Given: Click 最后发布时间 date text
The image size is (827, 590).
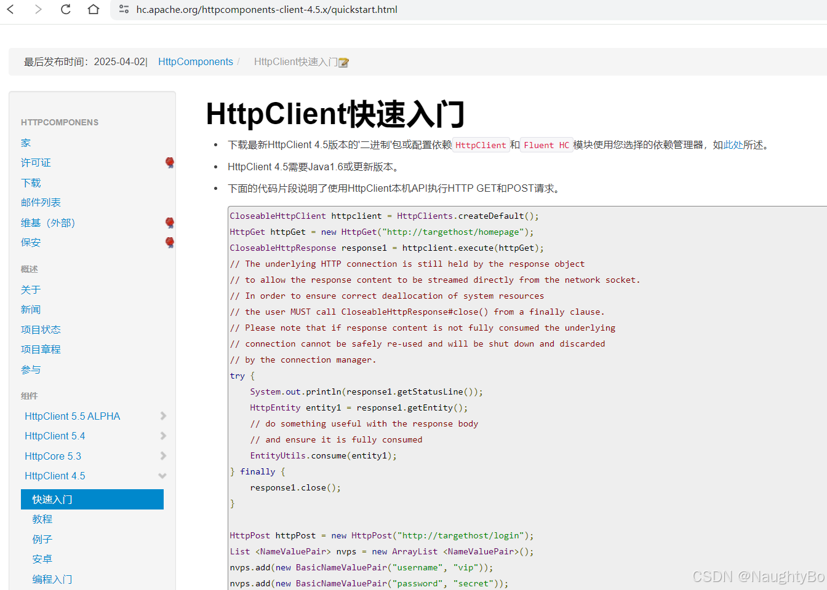Looking at the screenshot, I should [x=86, y=61].
